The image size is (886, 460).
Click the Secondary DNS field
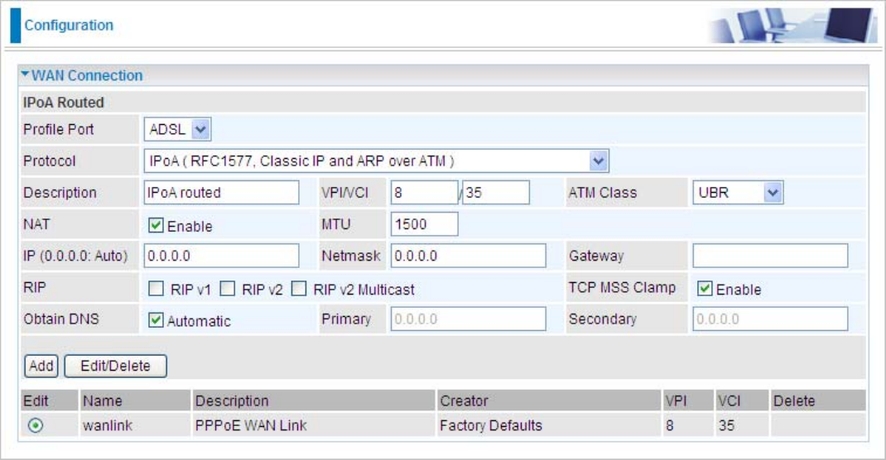click(x=770, y=319)
